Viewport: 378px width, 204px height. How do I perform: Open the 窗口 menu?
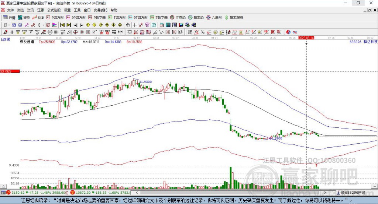87,10
